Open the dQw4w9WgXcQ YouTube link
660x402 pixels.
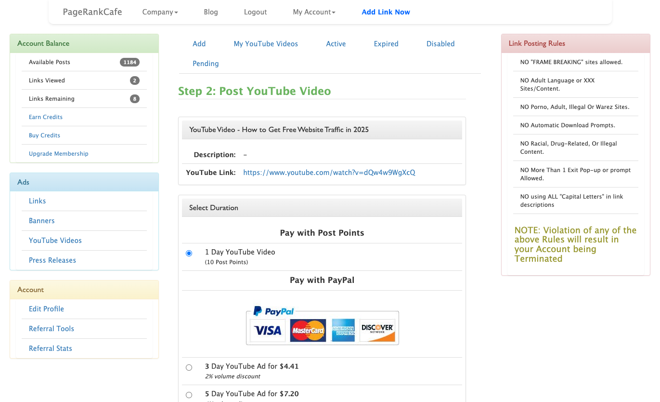pos(329,172)
